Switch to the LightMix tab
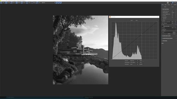 175,5
